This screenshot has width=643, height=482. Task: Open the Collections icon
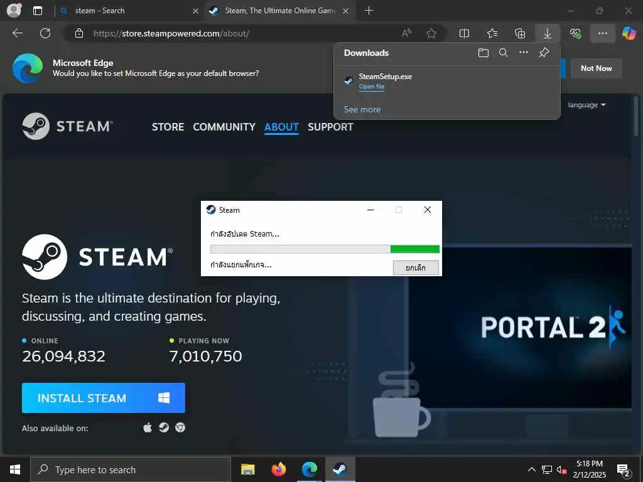[x=519, y=33]
